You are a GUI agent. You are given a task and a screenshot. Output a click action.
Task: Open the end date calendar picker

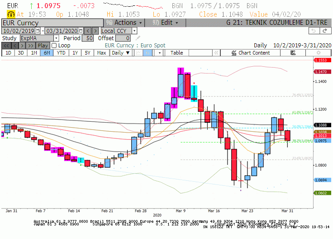click(81, 31)
